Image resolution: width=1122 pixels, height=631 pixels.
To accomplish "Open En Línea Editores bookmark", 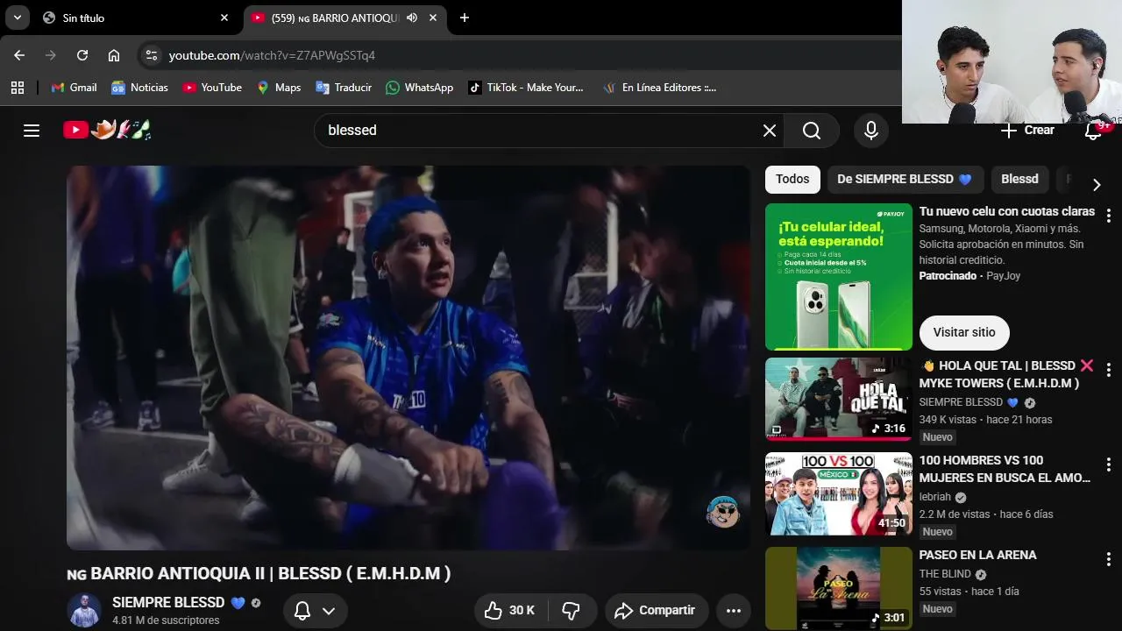I will [660, 88].
